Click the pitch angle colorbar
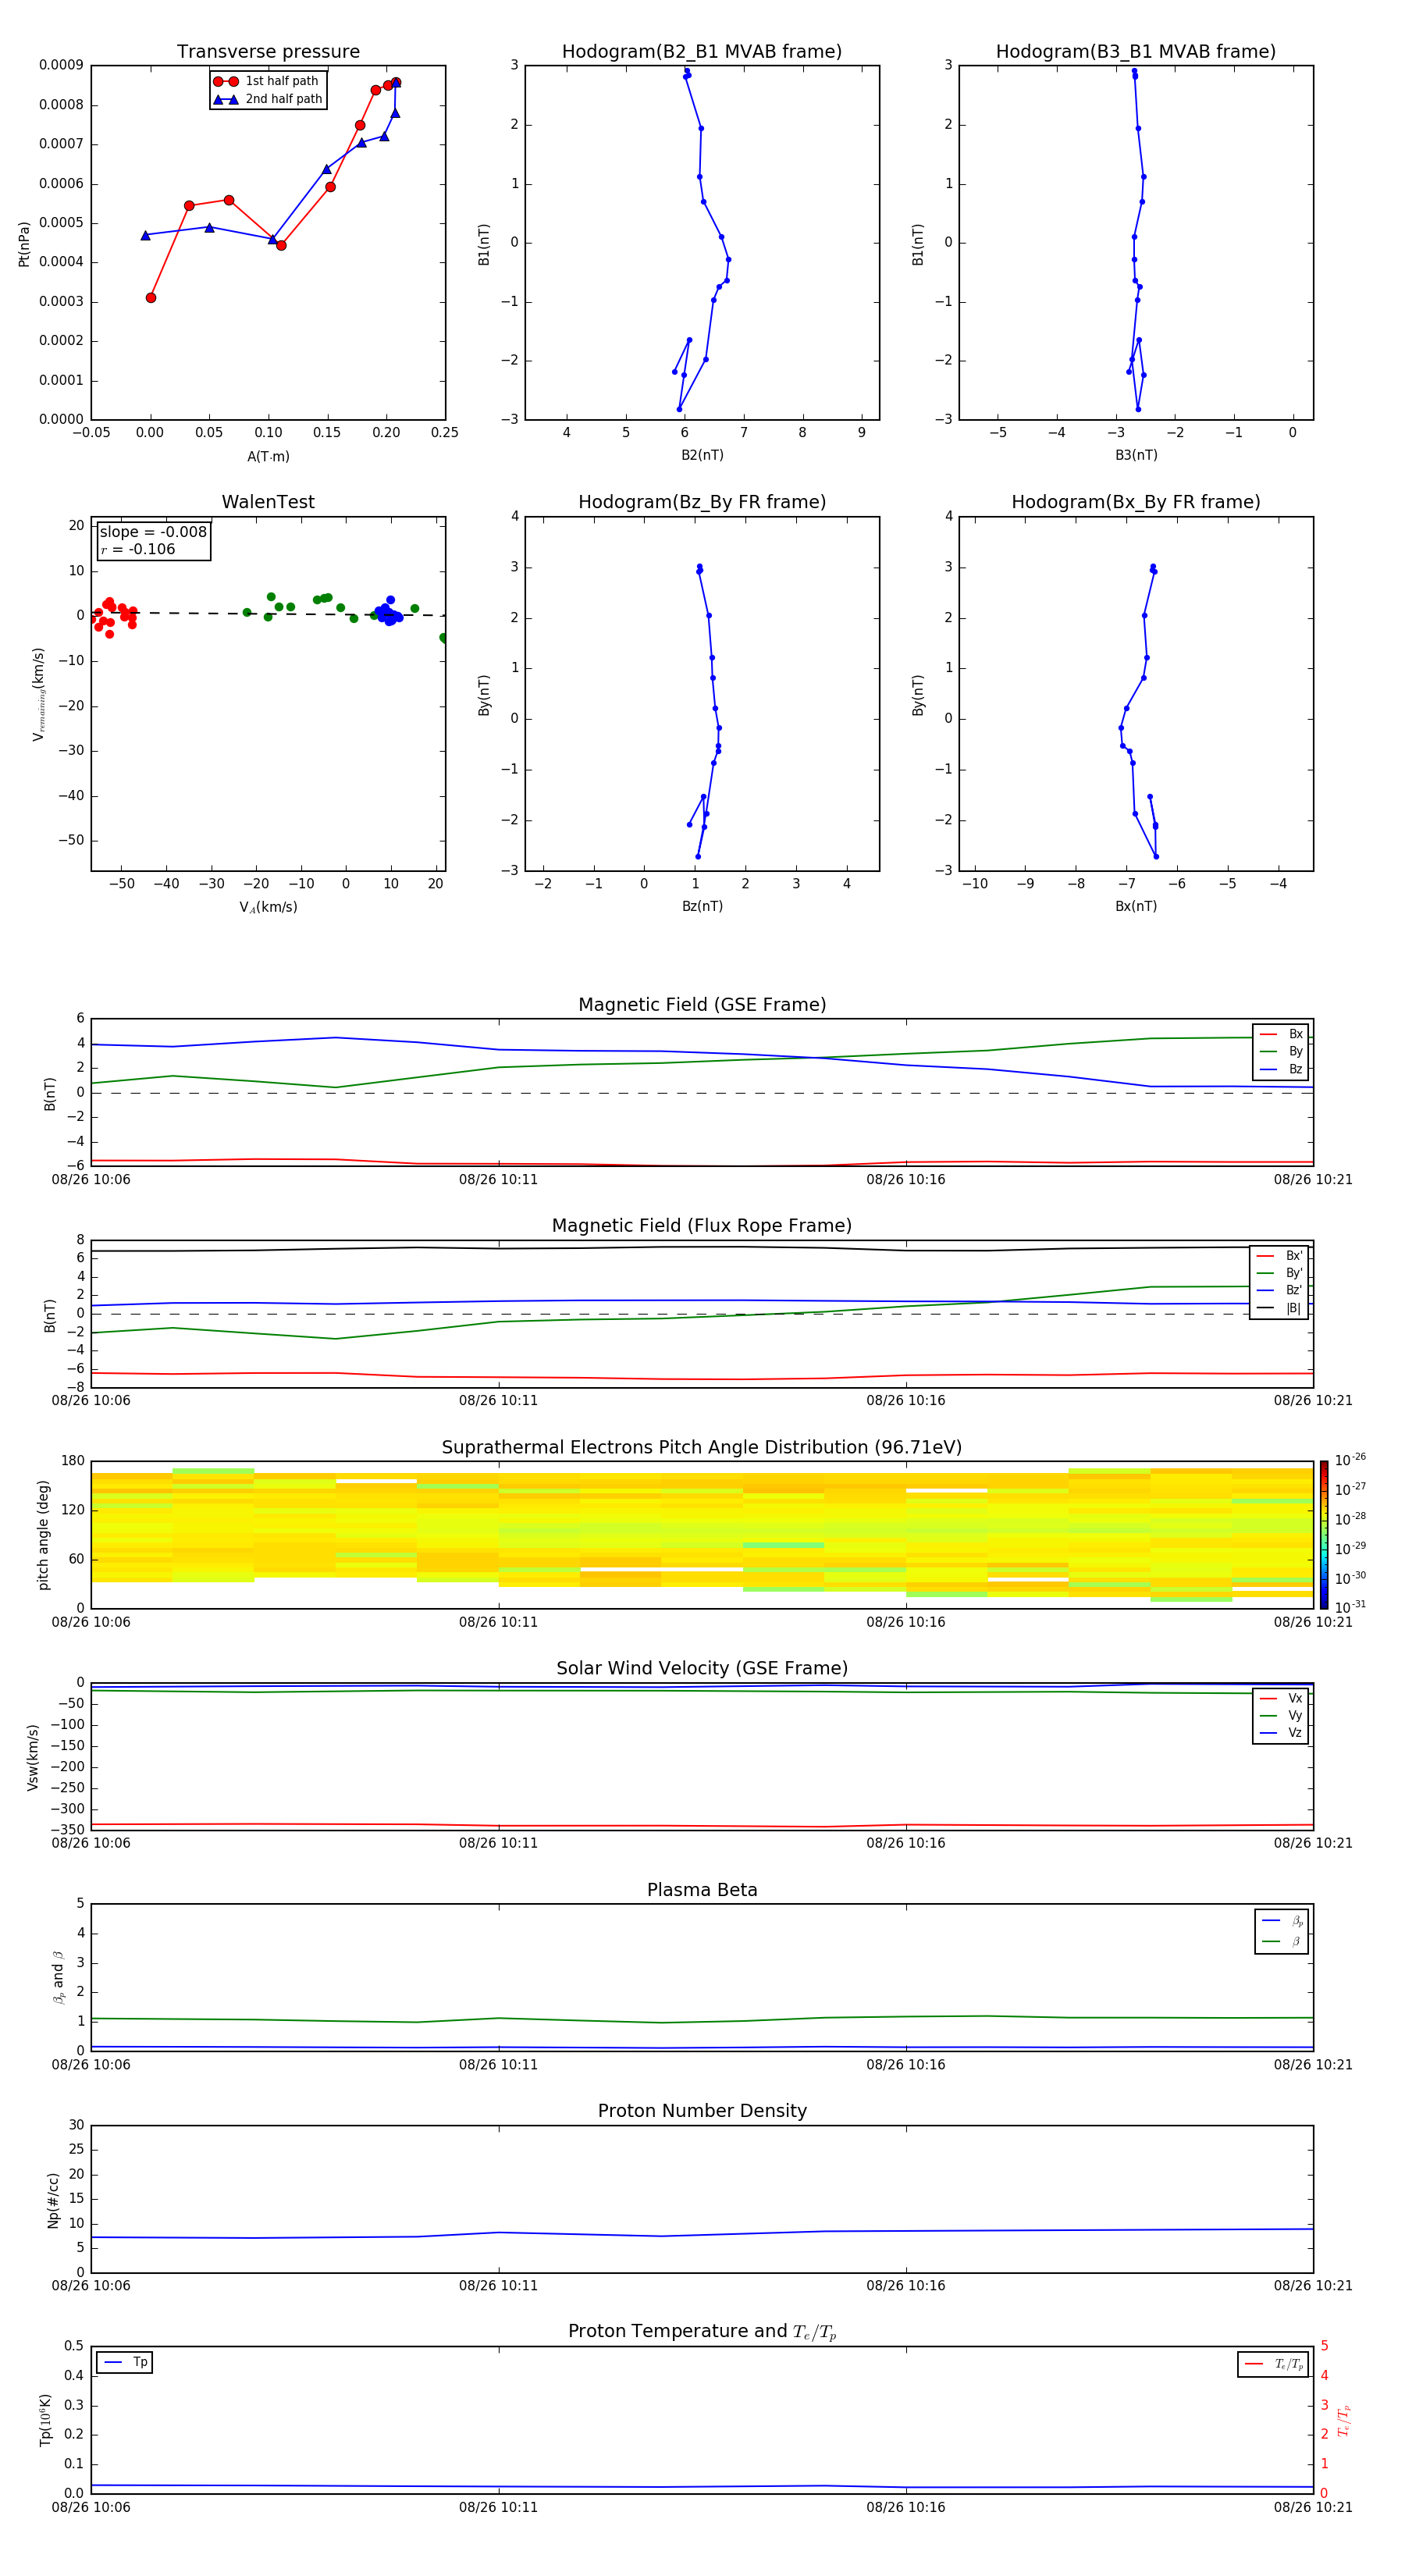This screenshot has width=1405, height=2576. pyautogui.click(x=1324, y=1535)
